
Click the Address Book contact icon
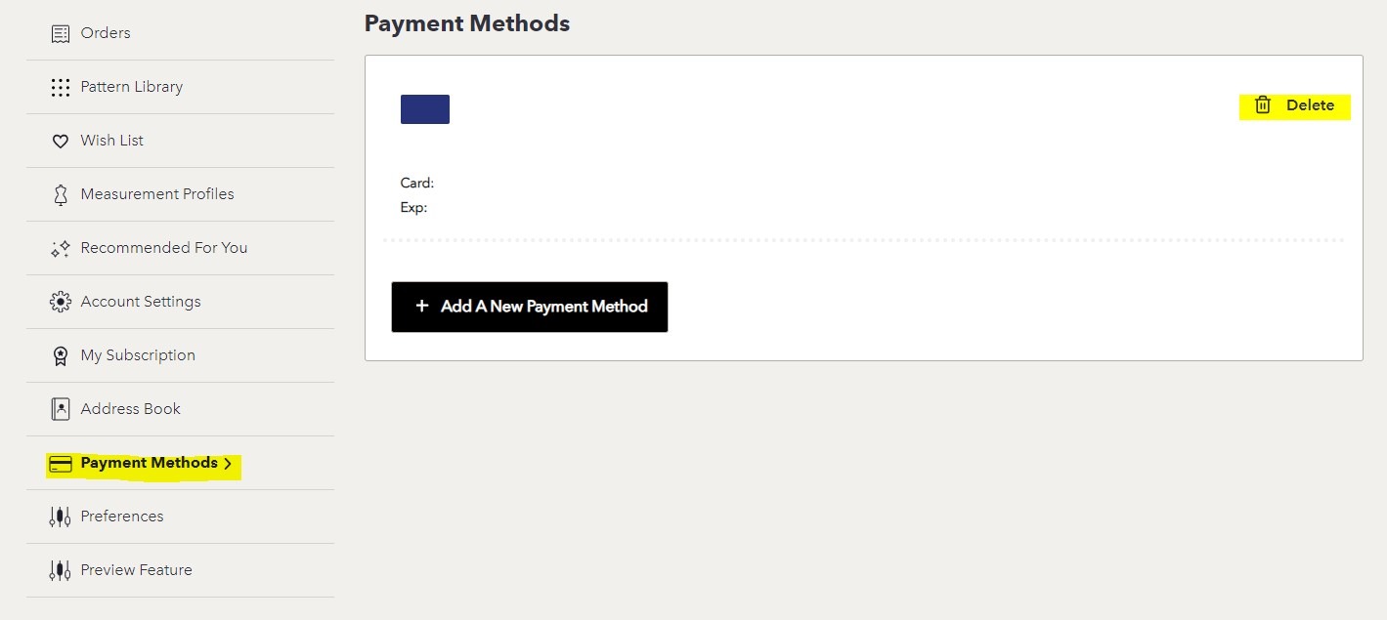61,409
